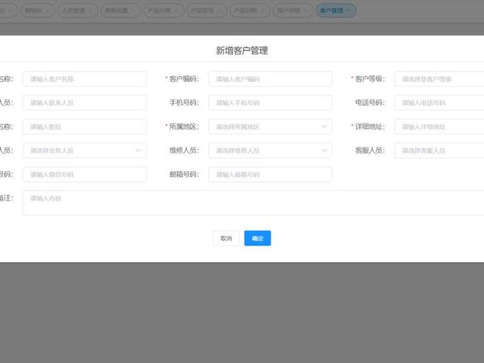The width and height of the screenshot is (484, 363).
Task: Click the 请输入微信号码 field
Action: [85, 174]
